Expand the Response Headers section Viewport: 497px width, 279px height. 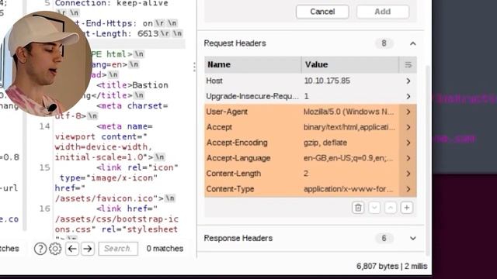[x=412, y=238]
